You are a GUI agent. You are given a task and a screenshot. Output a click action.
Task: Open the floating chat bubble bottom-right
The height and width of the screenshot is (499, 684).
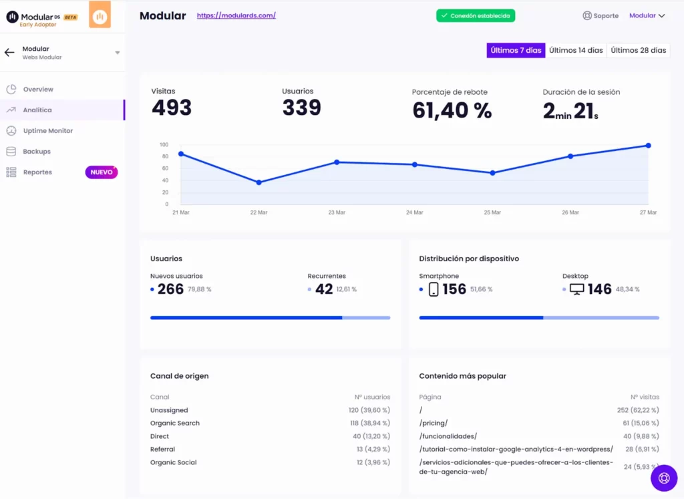pos(663,478)
